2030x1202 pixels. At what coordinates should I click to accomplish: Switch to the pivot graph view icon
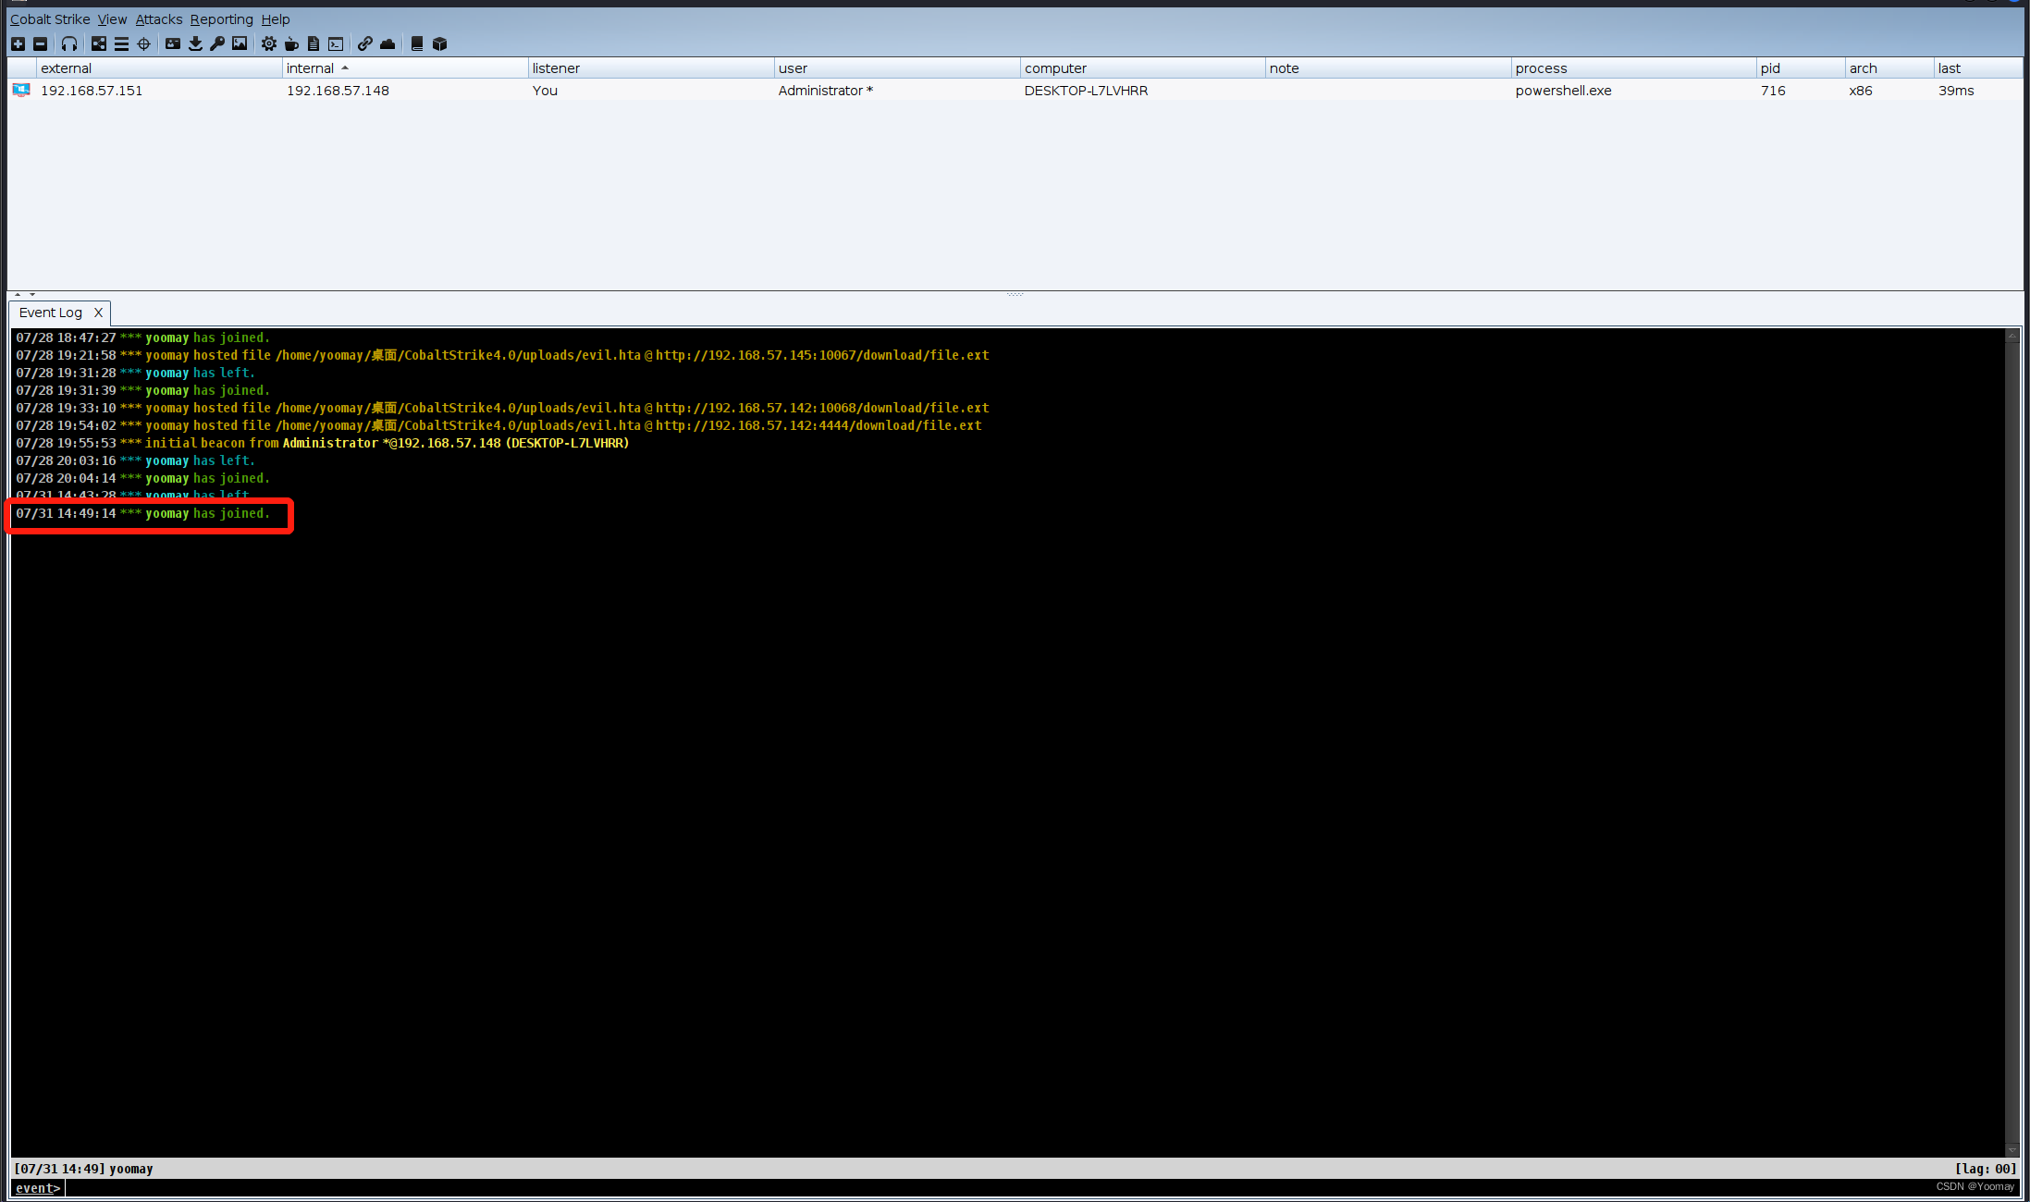click(99, 43)
